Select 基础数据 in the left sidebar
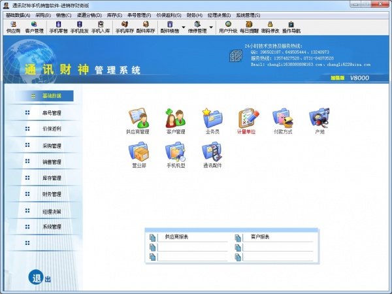The width and height of the screenshot is (392, 294). (x=44, y=96)
